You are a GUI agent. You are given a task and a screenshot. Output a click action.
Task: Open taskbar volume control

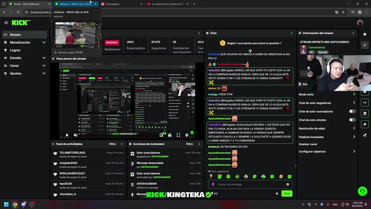point(347,204)
